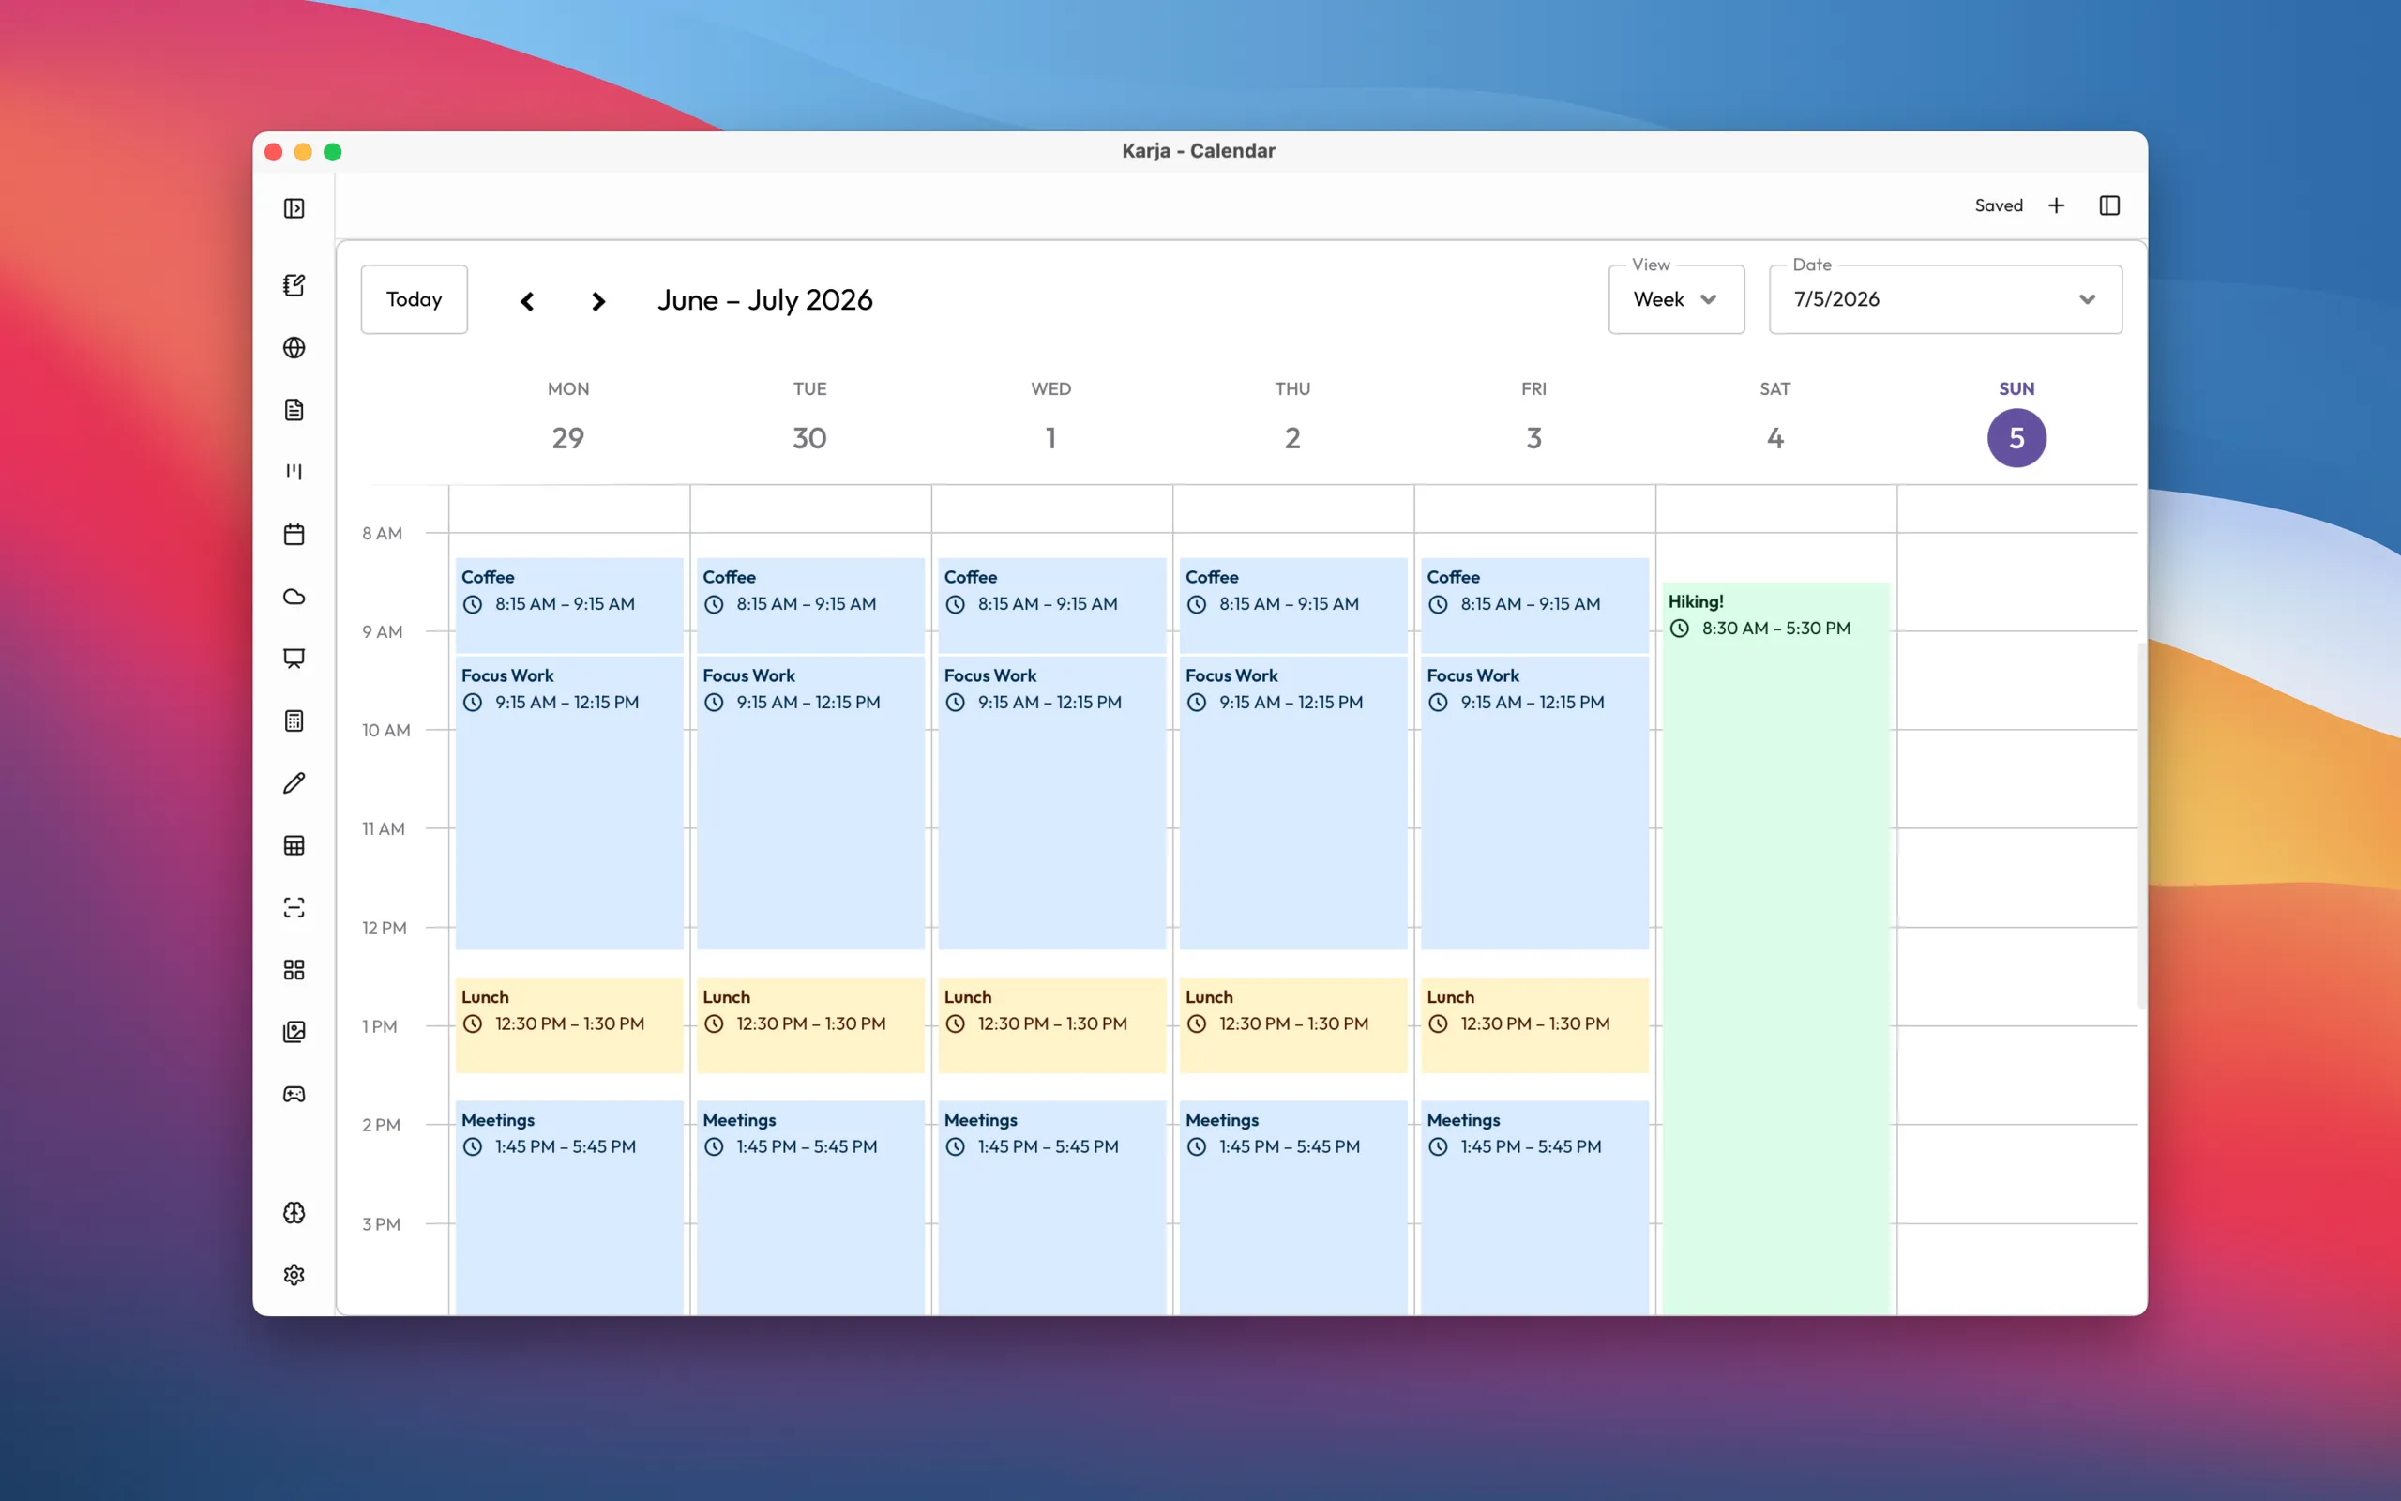This screenshot has height=1501, width=2401.
Task: Open the pencil drawing icon in sidebar
Action: (294, 783)
